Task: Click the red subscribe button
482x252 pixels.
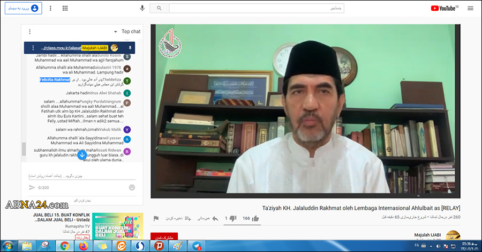Action: pos(164,237)
